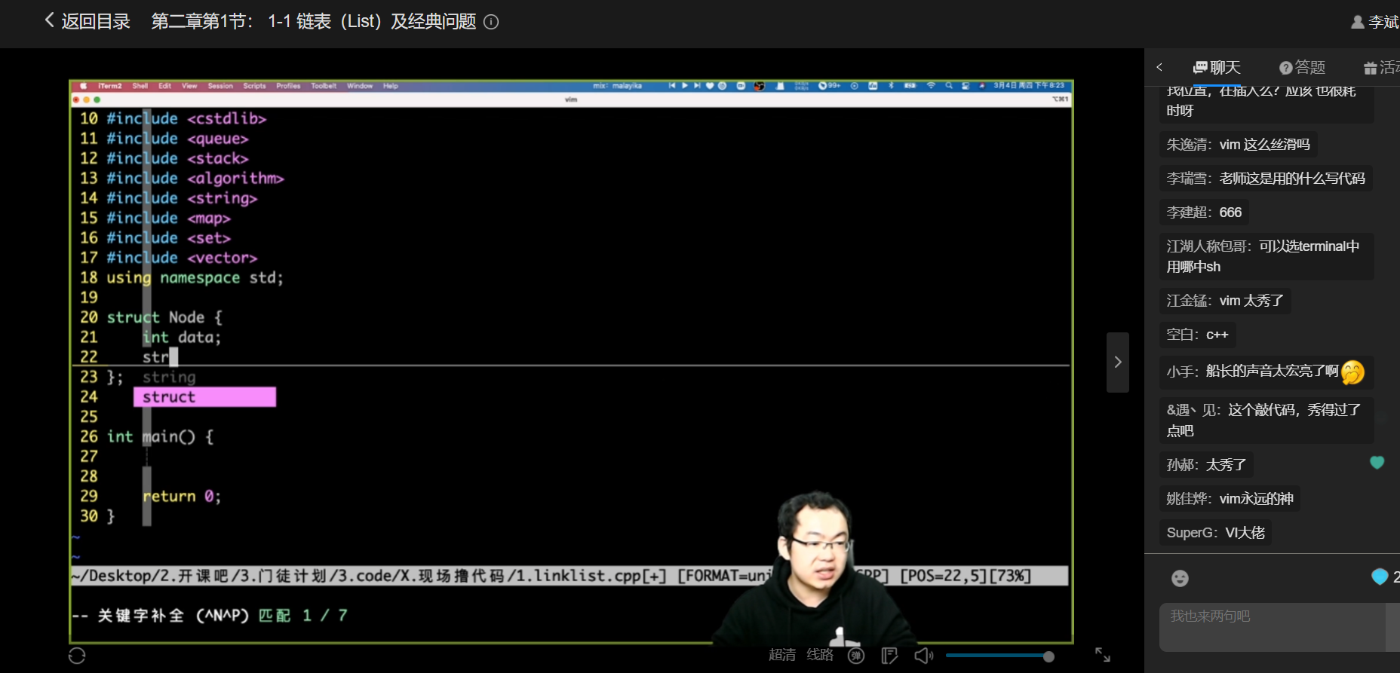Toggle side panel with right chevron
The width and height of the screenshot is (1400, 673).
(x=1118, y=363)
